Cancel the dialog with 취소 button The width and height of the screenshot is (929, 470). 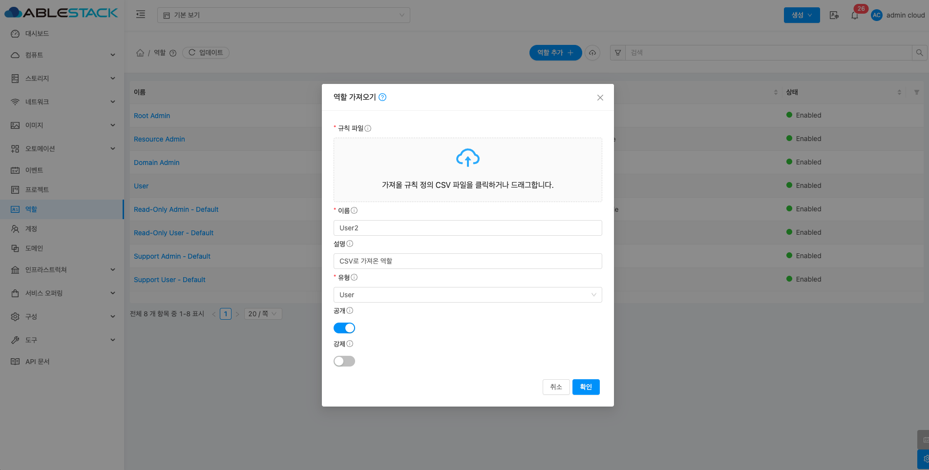coord(556,387)
